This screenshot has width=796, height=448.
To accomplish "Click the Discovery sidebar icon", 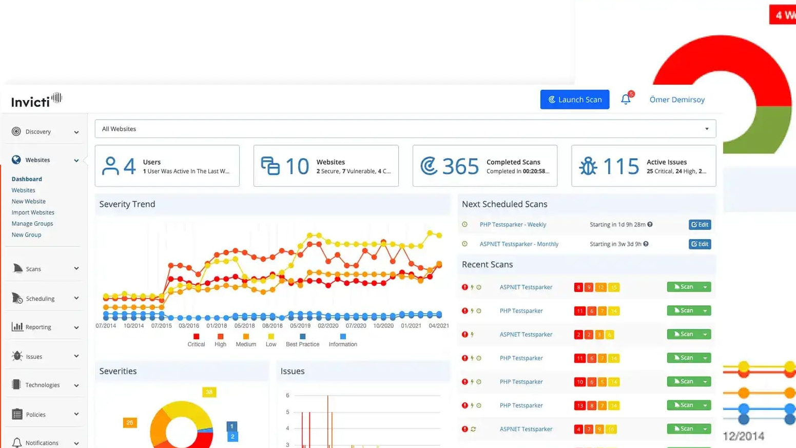I will [16, 131].
